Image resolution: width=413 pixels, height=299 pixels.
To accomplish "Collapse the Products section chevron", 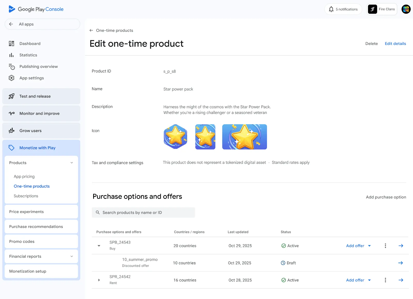I will point(72,163).
